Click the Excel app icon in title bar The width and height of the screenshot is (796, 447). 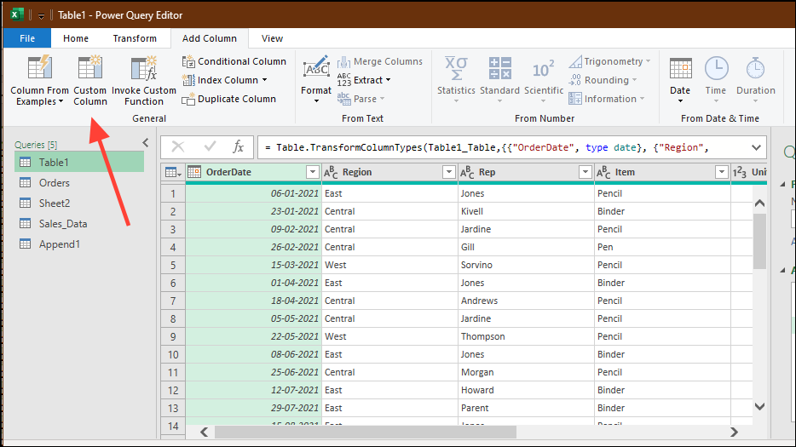[17, 14]
